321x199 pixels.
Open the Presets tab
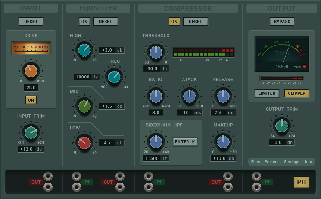point(271,162)
